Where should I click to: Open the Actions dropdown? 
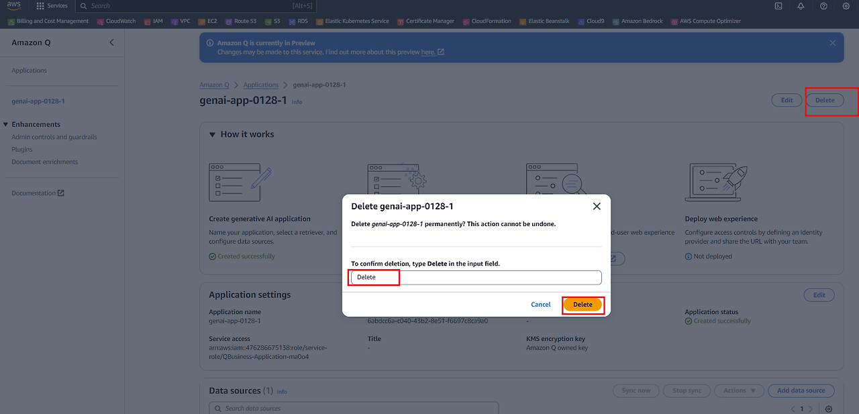739,391
